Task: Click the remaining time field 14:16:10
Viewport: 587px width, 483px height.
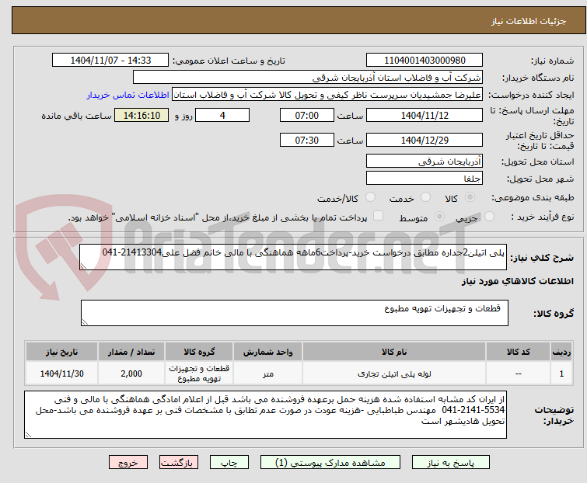Action: pyautogui.click(x=142, y=115)
